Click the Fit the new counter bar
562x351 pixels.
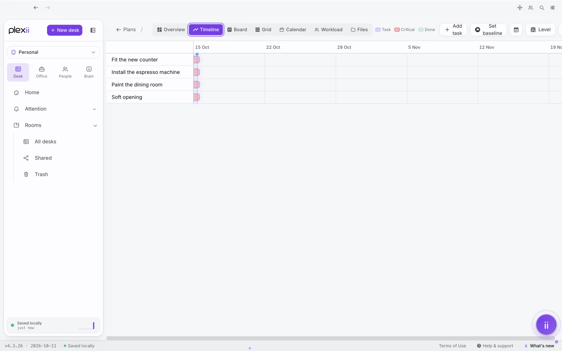tap(197, 60)
